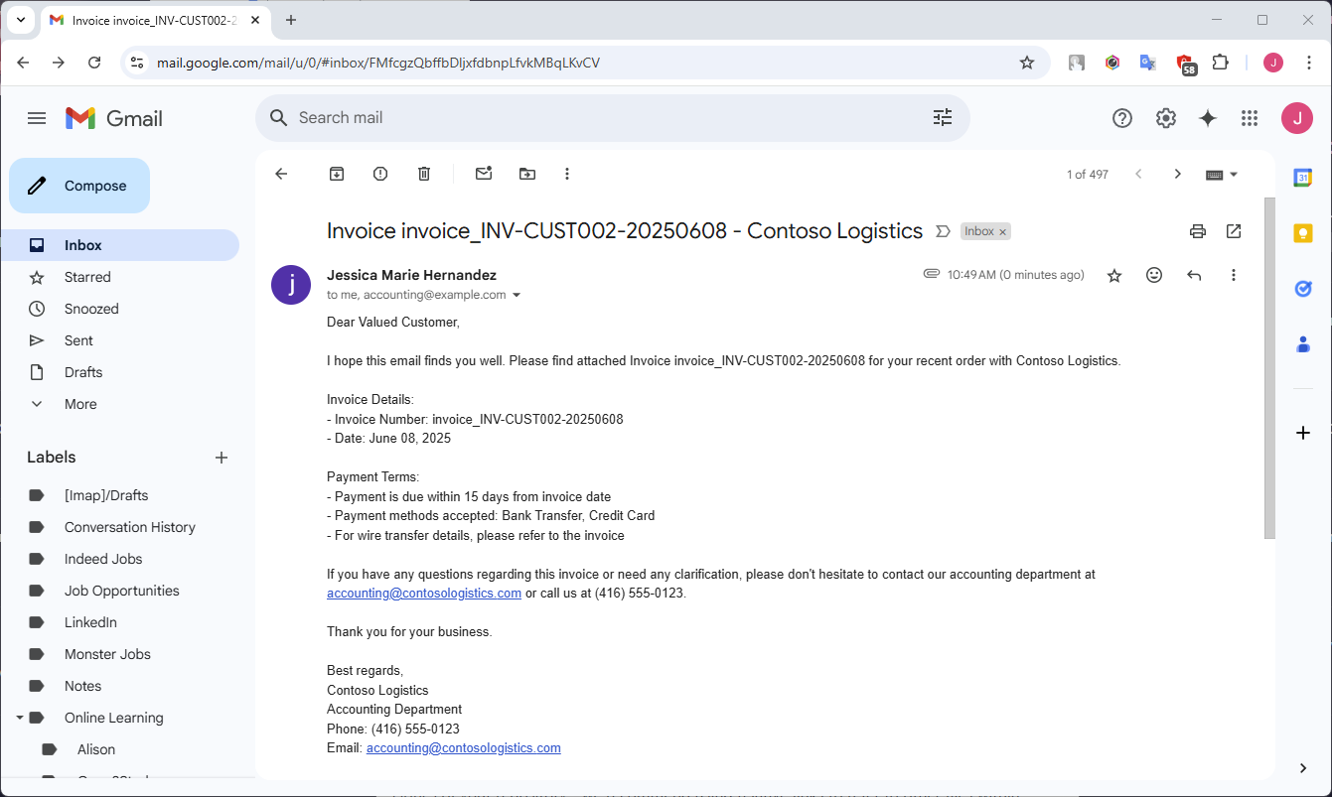Screen dimensions: 1332x797
Task: Go to the Drafts folder
Action: click(x=83, y=372)
